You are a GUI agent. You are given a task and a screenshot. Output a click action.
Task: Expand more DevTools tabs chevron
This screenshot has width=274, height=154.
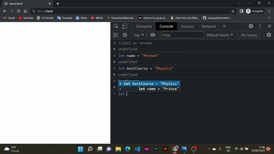tap(224, 26)
